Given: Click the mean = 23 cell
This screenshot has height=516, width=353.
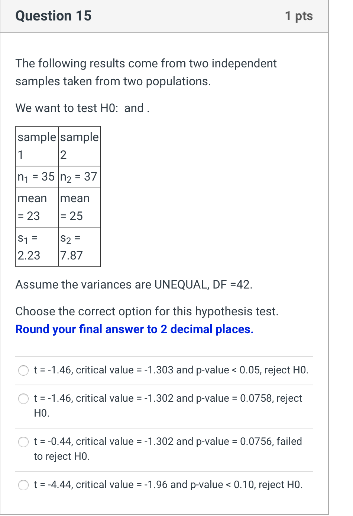Looking at the screenshot, I should coord(35,207).
